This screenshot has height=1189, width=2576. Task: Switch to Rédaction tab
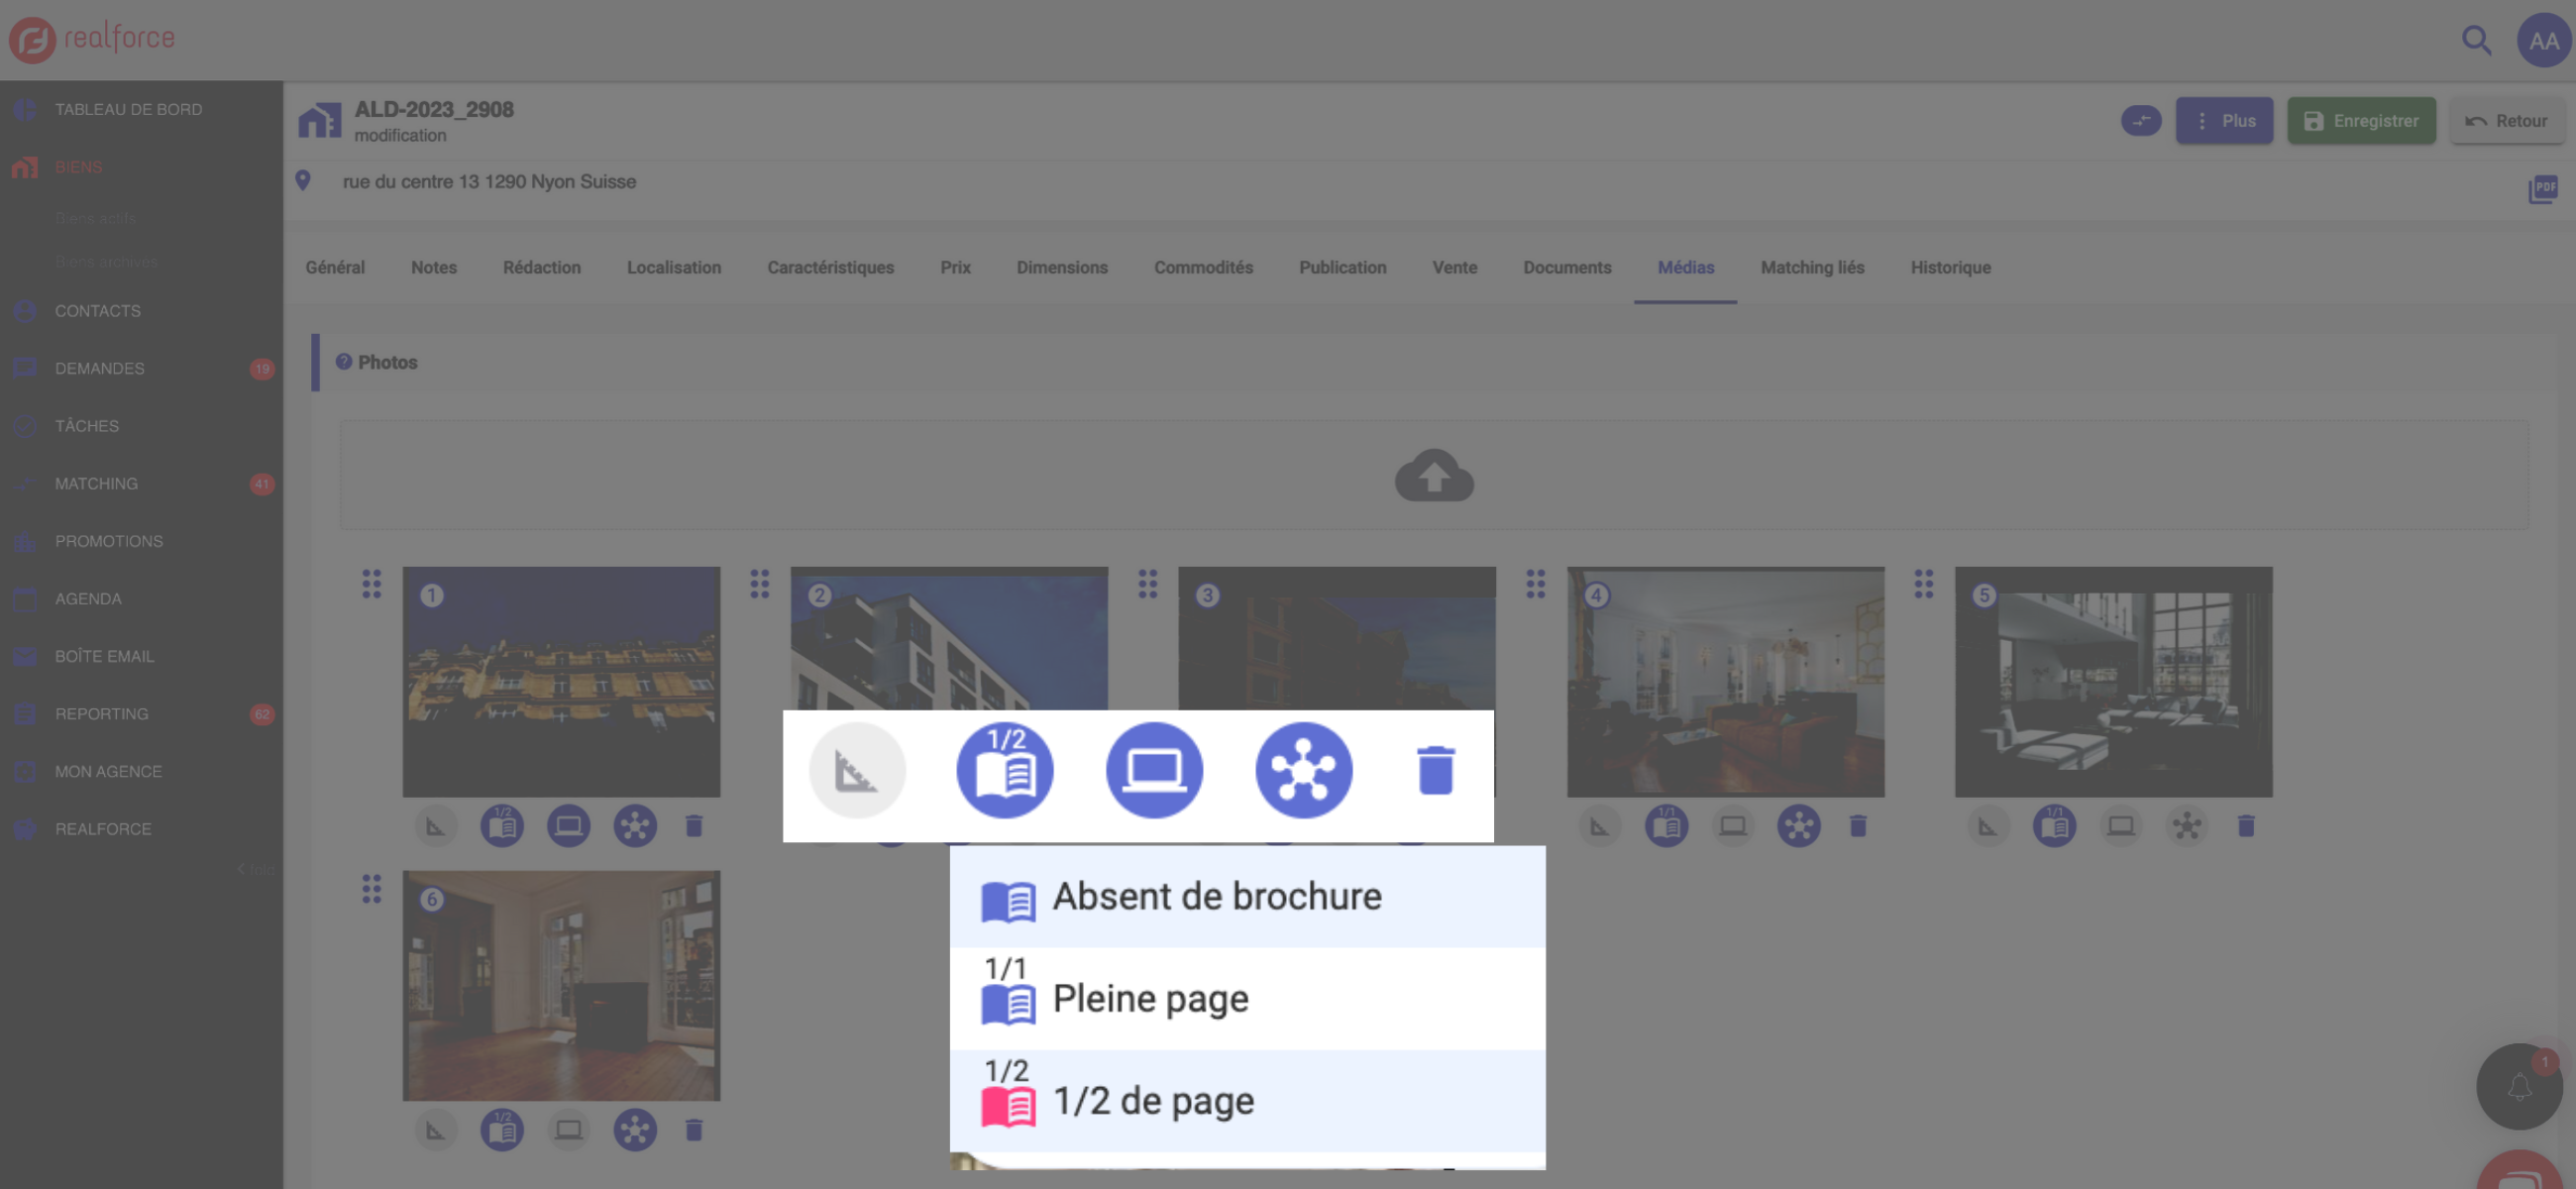coord(542,268)
